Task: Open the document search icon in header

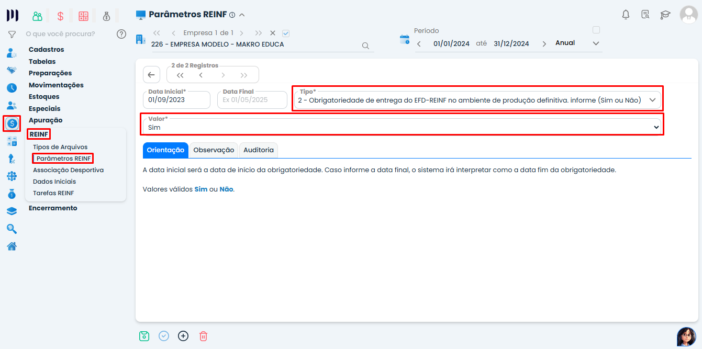Action: 645,15
